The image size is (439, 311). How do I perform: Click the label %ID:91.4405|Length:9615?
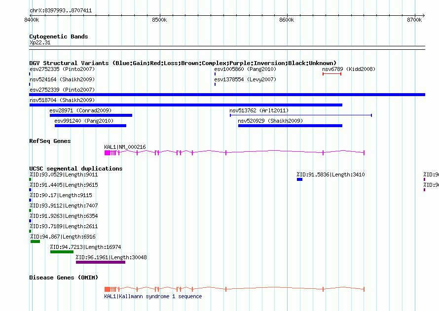coord(64,185)
